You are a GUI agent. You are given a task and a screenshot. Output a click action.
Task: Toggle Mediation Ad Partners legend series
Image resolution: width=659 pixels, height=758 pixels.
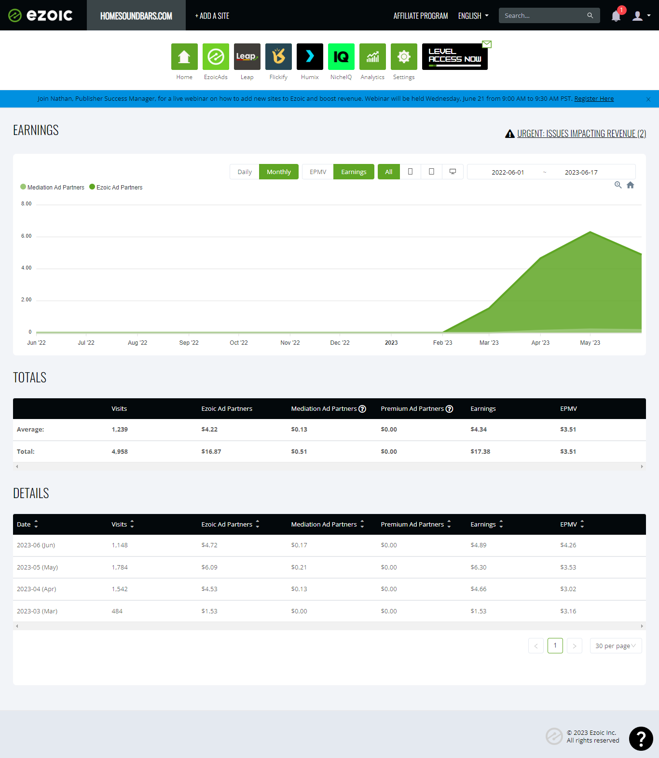click(x=52, y=187)
